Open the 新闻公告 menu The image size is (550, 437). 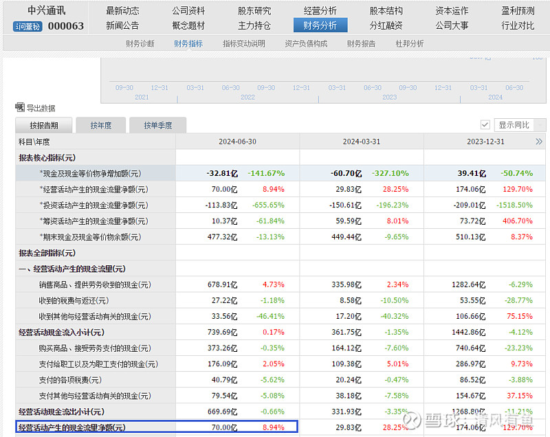pos(122,25)
